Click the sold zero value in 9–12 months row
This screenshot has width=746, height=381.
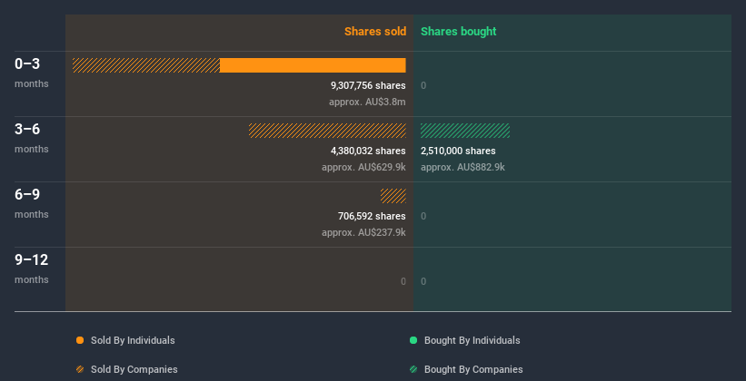coord(403,281)
